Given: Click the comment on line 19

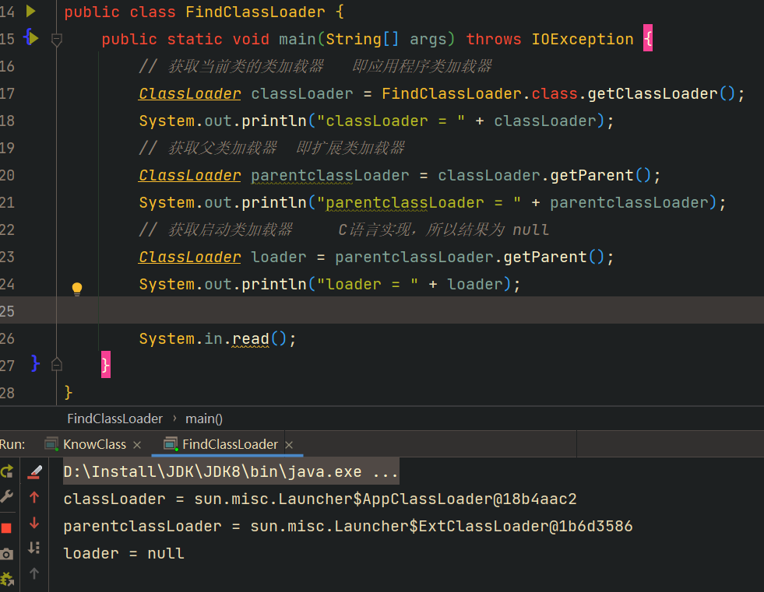Looking at the screenshot, I should coord(271,148).
